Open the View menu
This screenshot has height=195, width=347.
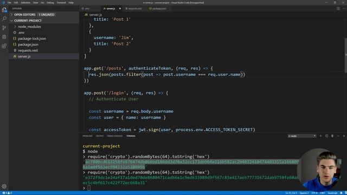(x=36, y=3)
